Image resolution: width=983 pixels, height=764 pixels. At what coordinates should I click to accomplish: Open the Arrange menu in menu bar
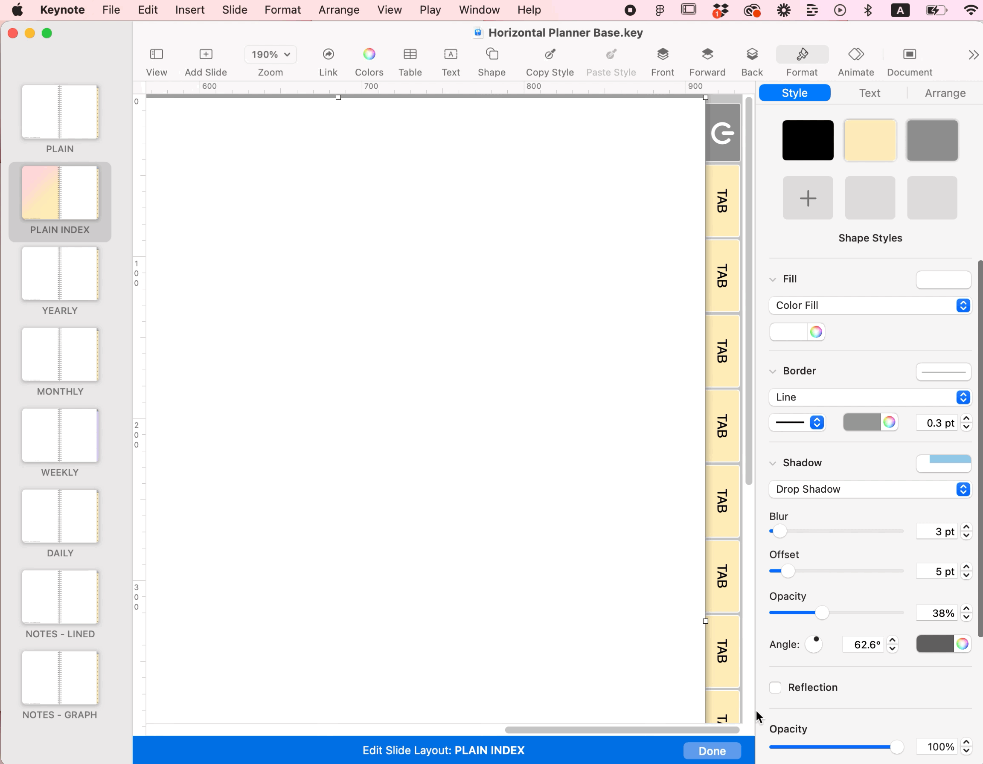point(338,10)
